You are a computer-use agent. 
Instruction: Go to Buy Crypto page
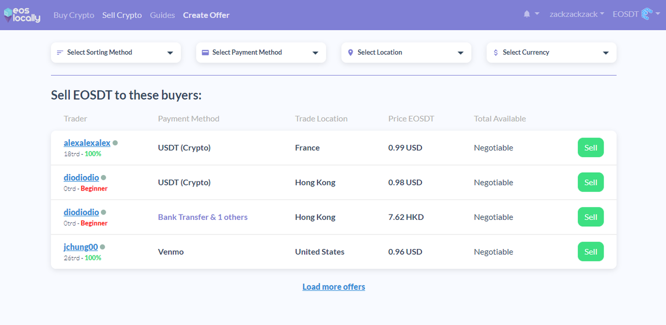[x=74, y=15]
